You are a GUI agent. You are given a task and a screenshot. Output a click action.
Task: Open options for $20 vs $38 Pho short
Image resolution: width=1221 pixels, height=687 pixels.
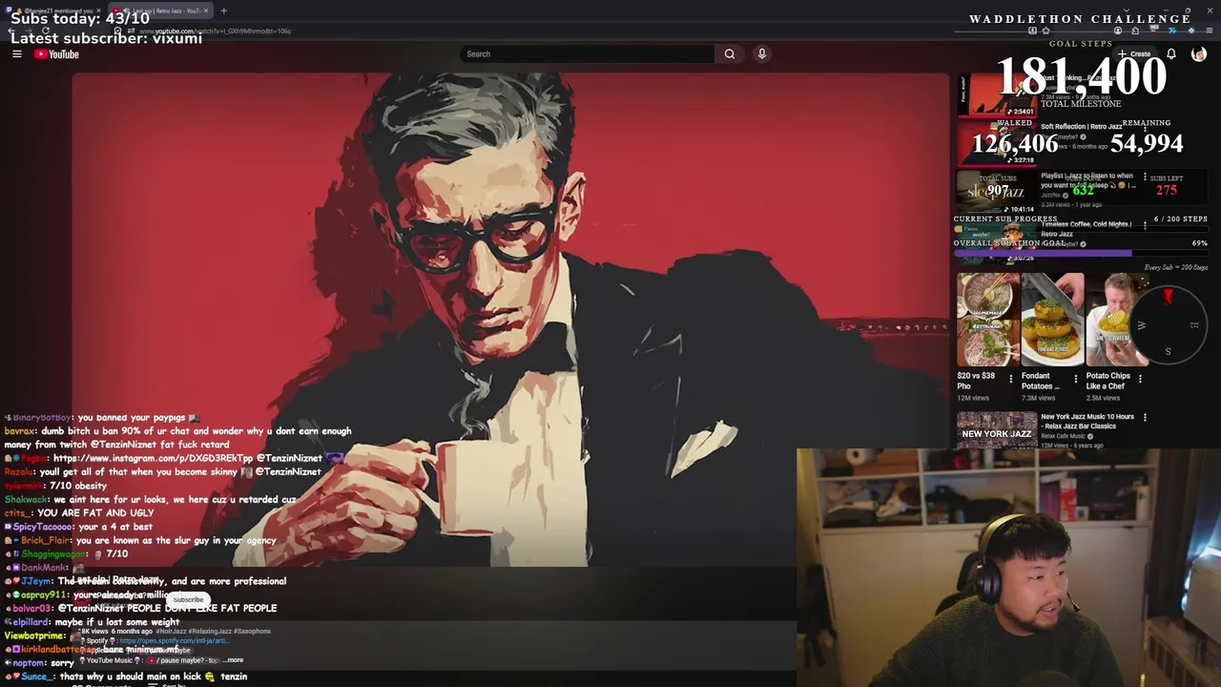coord(1011,379)
